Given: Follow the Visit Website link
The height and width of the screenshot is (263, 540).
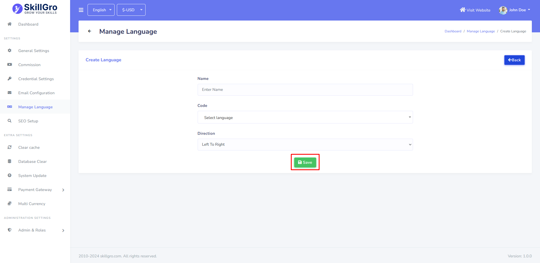Looking at the screenshot, I should pos(475,10).
